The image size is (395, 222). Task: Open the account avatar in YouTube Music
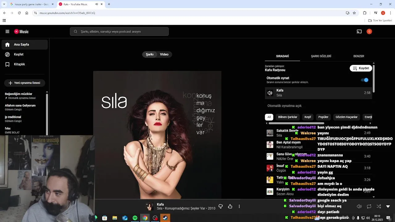(369, 31)
